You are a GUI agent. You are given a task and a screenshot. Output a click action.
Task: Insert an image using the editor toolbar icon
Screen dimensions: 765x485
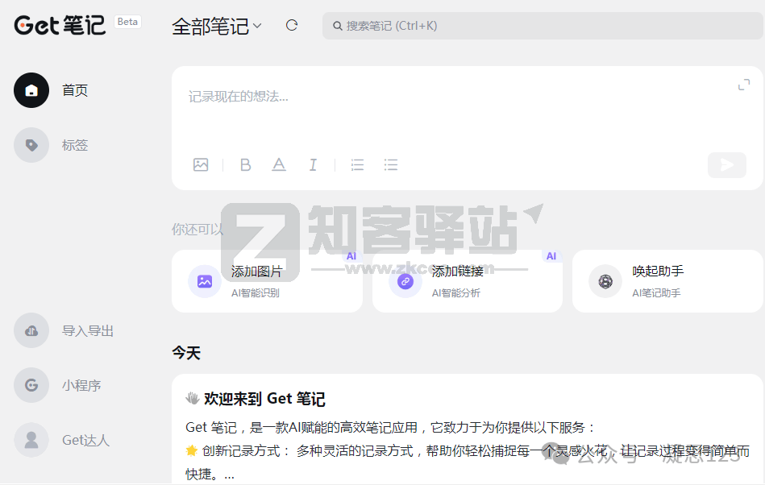tap(201, 165)
